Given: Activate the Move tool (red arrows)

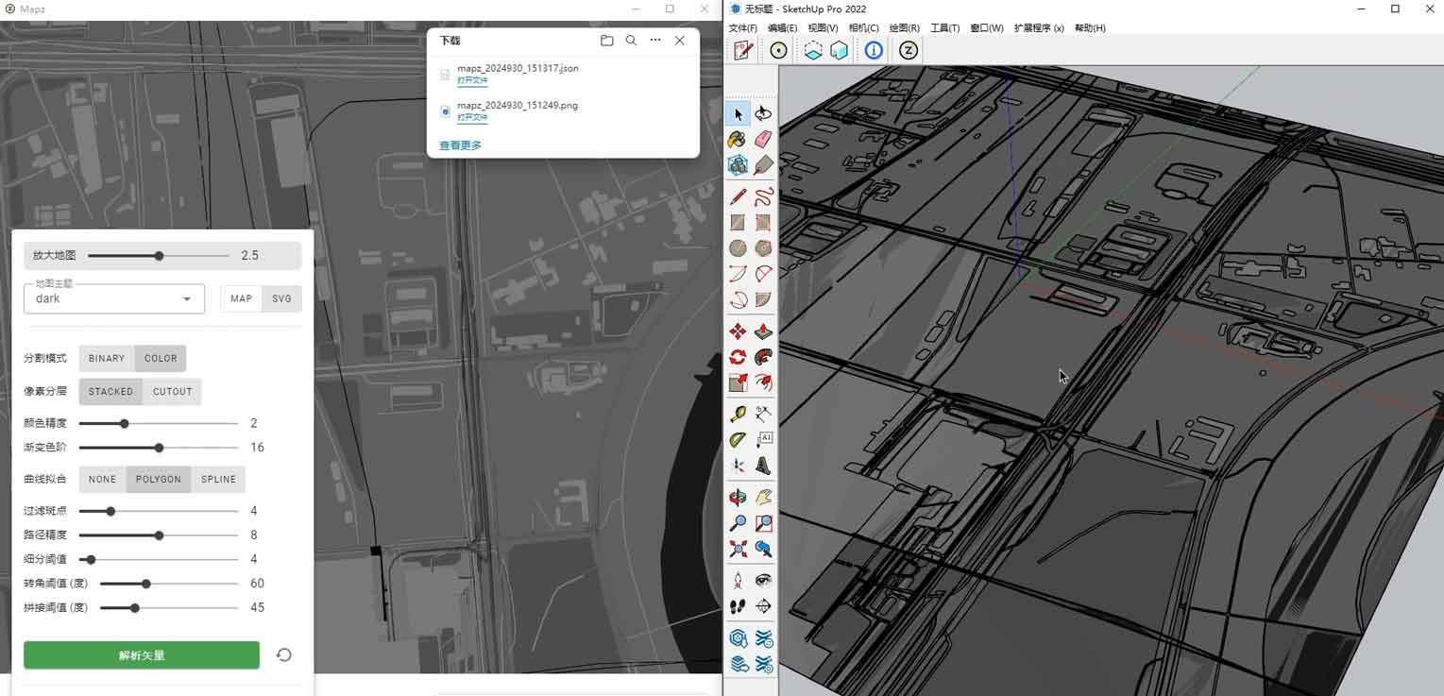Looking at the screenshot, I should tap(738, 331).
